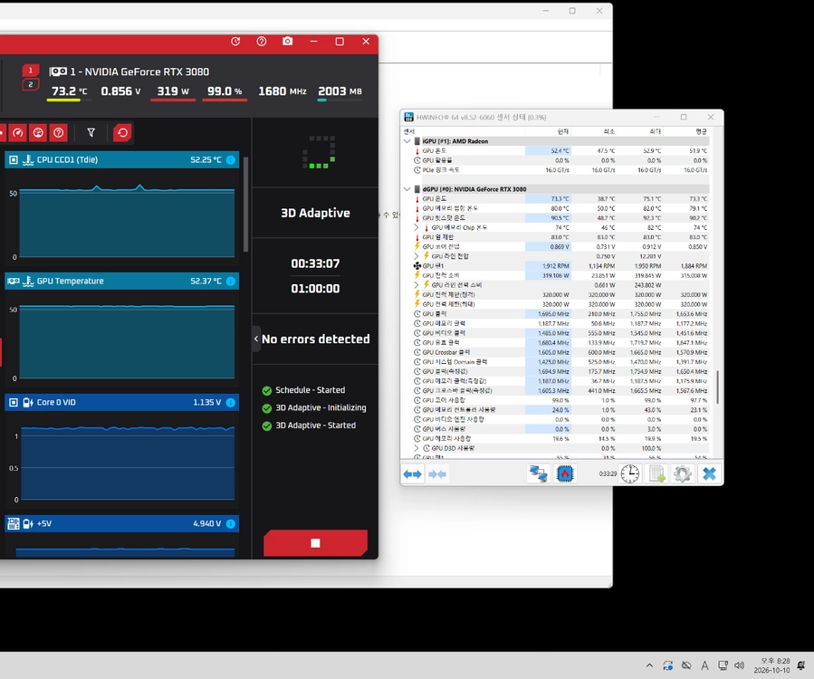This screenshot has width=814, height=679.
Task: Click the sync tray icon with blue dot
Action: coord(668,665)
